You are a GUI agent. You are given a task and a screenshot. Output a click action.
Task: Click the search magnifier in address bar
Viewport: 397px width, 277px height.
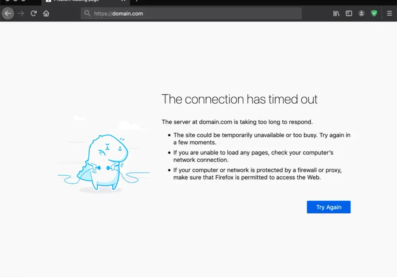[87, 13]
